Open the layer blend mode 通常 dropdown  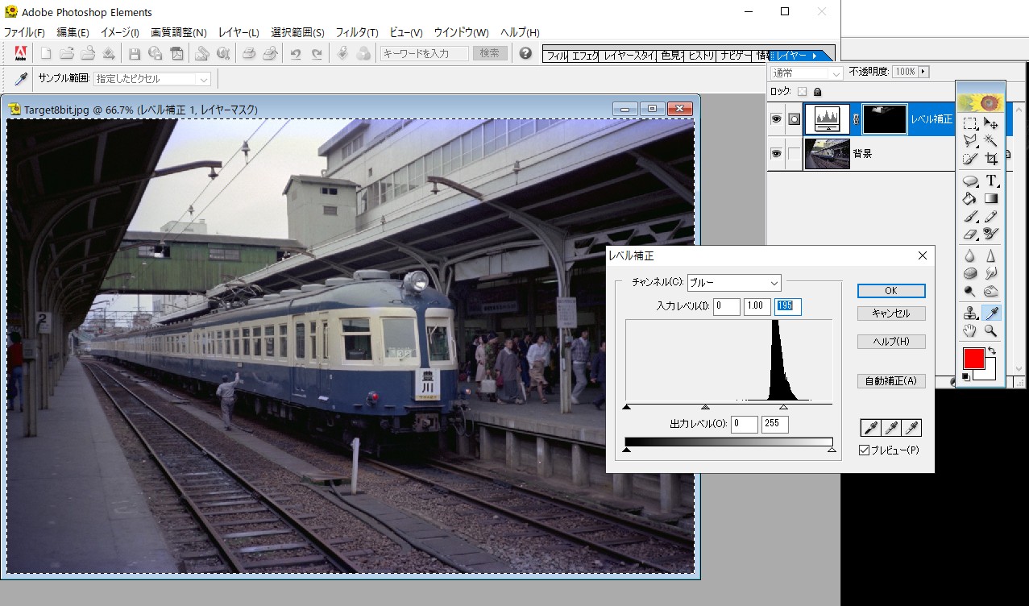point(806,73)
